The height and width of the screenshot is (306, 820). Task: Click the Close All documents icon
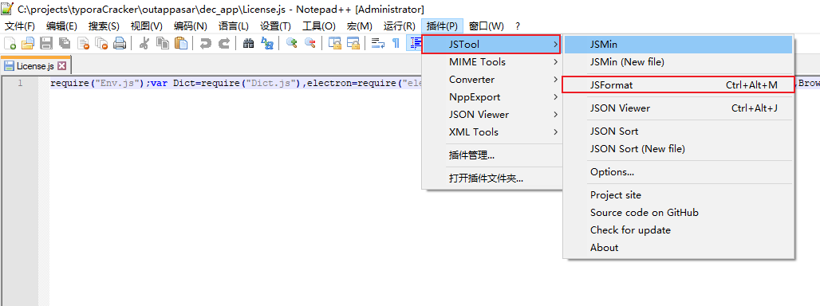tap(101, 43)
